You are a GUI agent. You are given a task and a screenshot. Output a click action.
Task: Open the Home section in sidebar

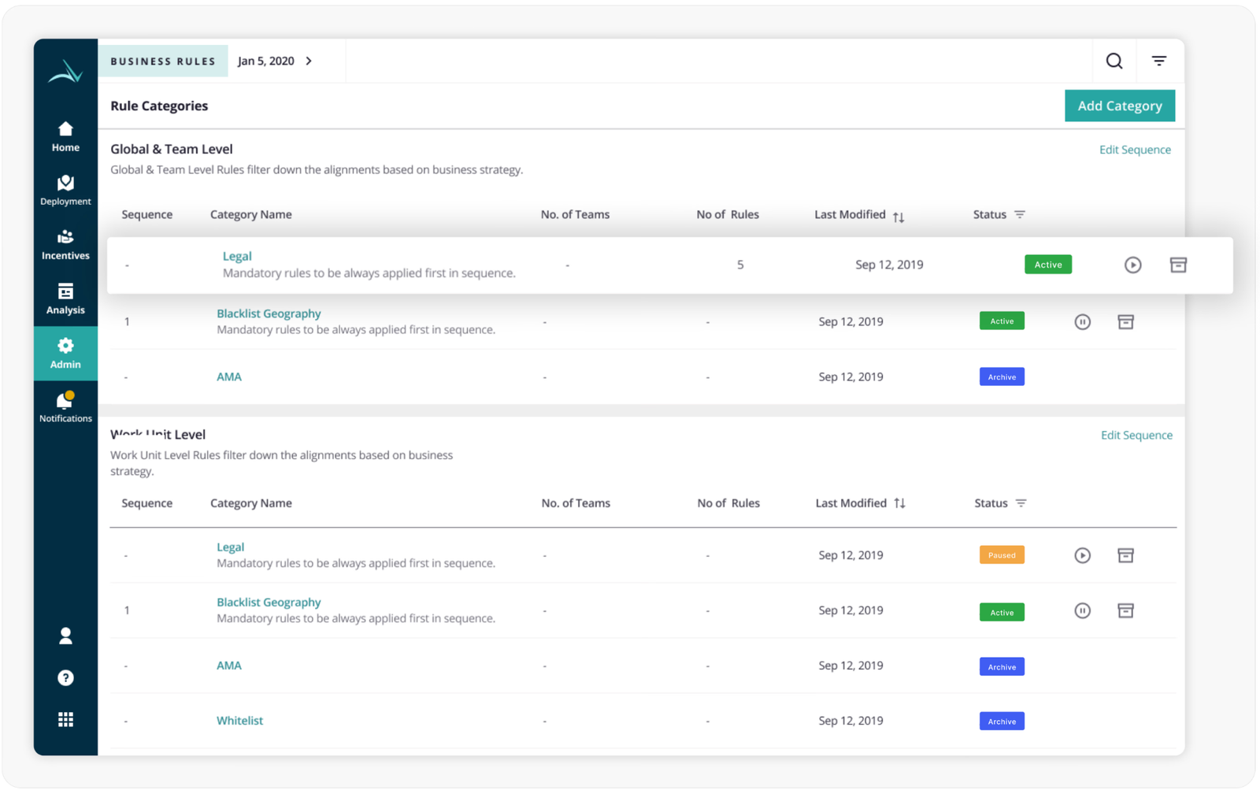[65, 136]
